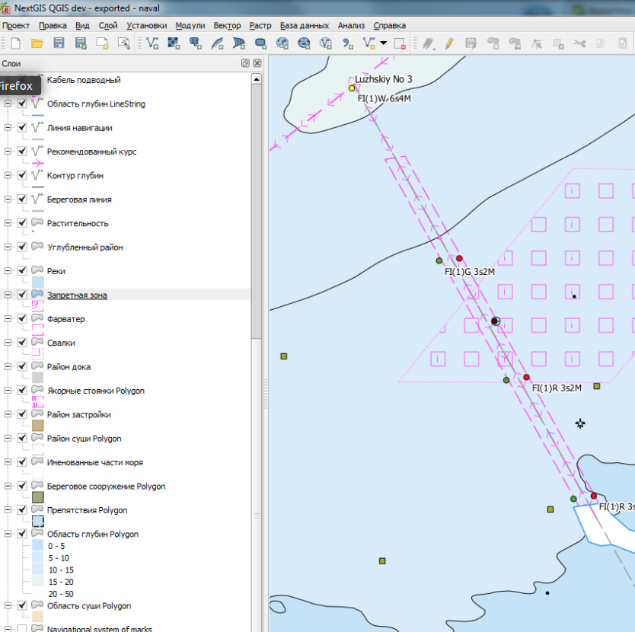Create a new project using the toolbar icon
The image size is (635, 632).
[17, 44]
